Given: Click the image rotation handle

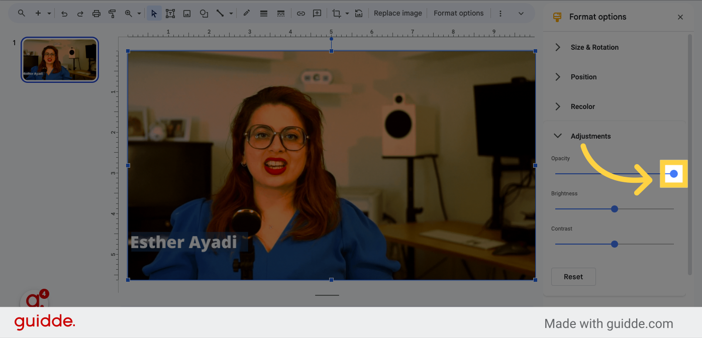Looking at the screenshot, I should pos(331,39).
